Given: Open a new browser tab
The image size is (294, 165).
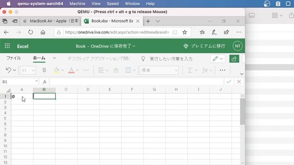Looking at the screenshot, I should (148, 21).
